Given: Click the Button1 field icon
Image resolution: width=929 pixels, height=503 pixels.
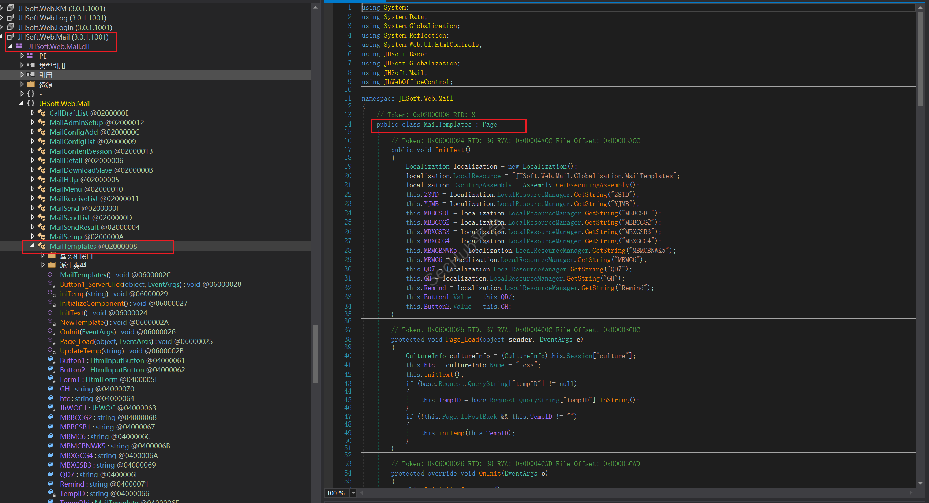Looking at the screenshot, I should point(51,360).
